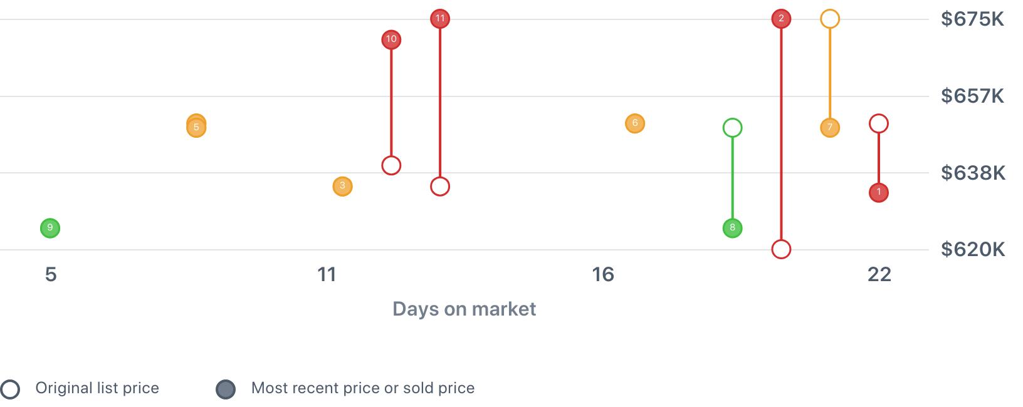Click the Days on market axis label
1023x407 pixels.
click(464, 309)
